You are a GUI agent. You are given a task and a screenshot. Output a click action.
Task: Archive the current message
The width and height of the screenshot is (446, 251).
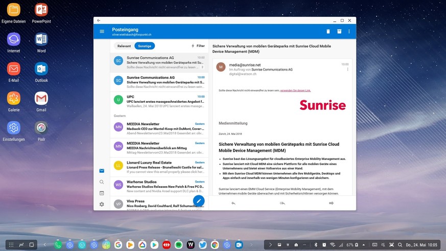(x=339, y=32)
